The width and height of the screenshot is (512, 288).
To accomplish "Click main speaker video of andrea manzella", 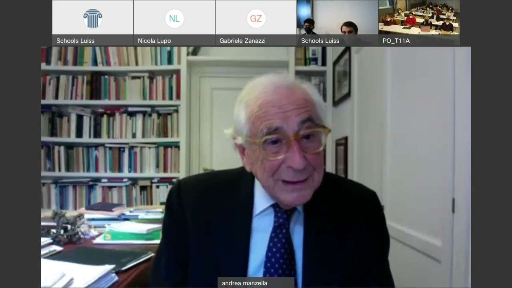I will [x=256, y=167].
